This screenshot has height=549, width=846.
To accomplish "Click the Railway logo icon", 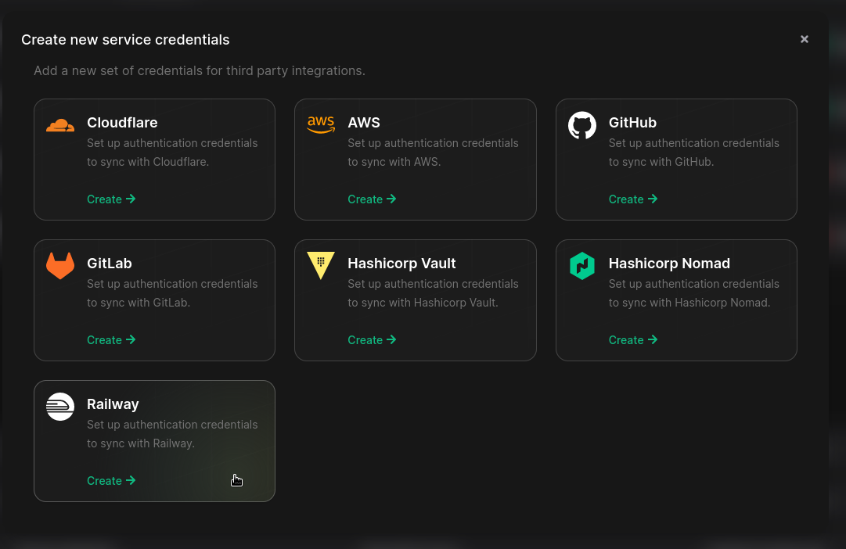I will pos(60,405).
